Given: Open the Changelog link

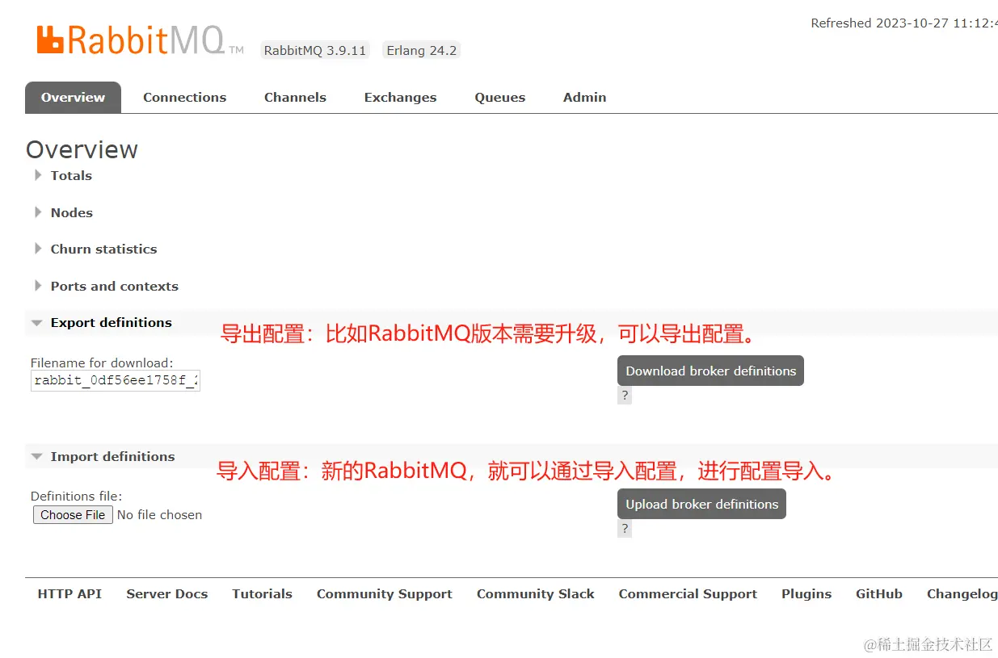Looking at the screenshot, I should (962, 593).
